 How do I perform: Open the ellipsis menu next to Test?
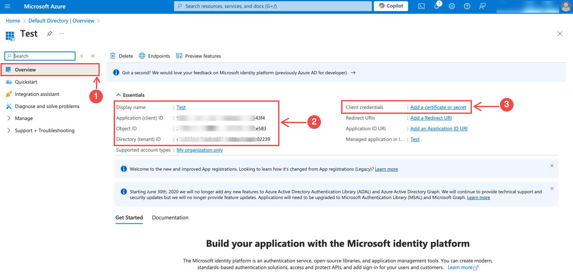[x=61, y=34]
